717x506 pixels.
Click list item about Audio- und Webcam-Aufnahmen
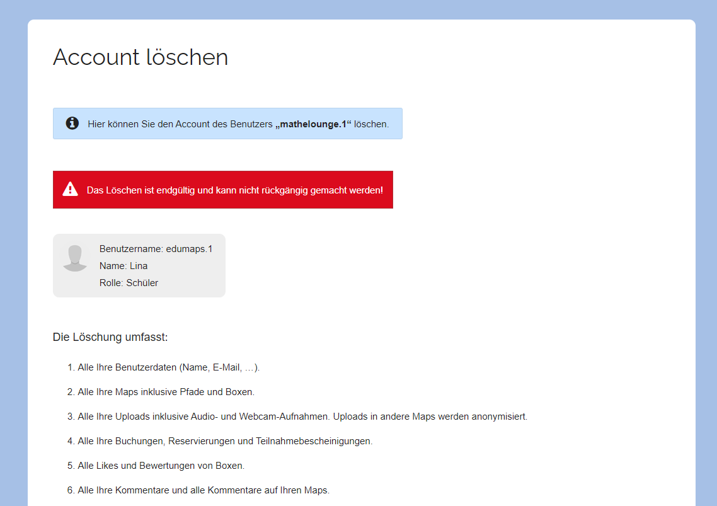204,417
